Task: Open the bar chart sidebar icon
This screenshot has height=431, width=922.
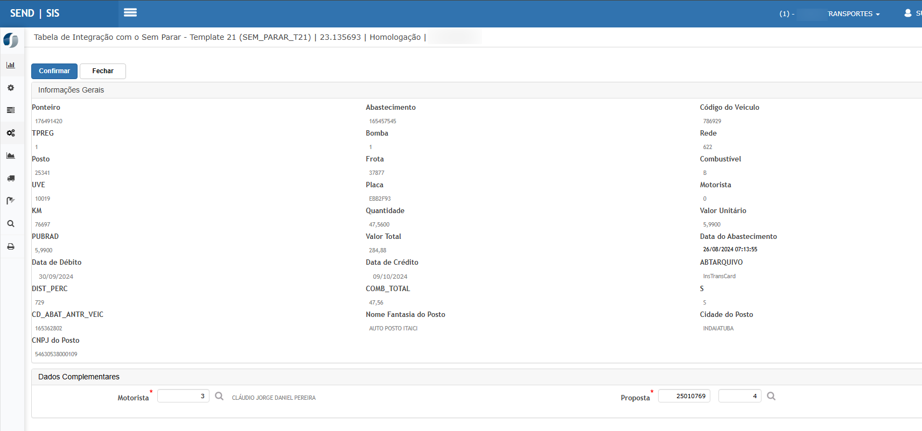Action: click(x=11, y=65)
